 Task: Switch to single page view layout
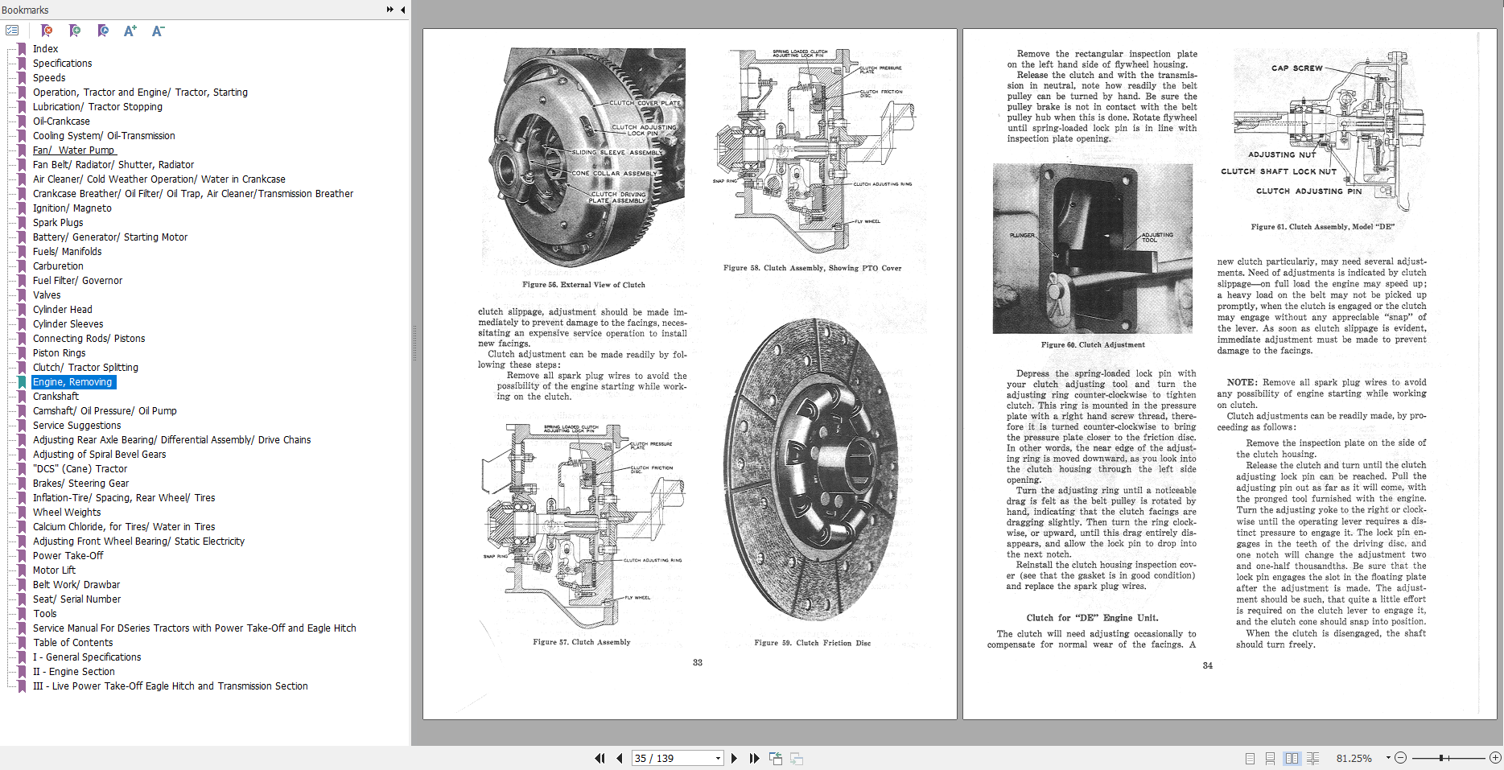pos(1250,758)
